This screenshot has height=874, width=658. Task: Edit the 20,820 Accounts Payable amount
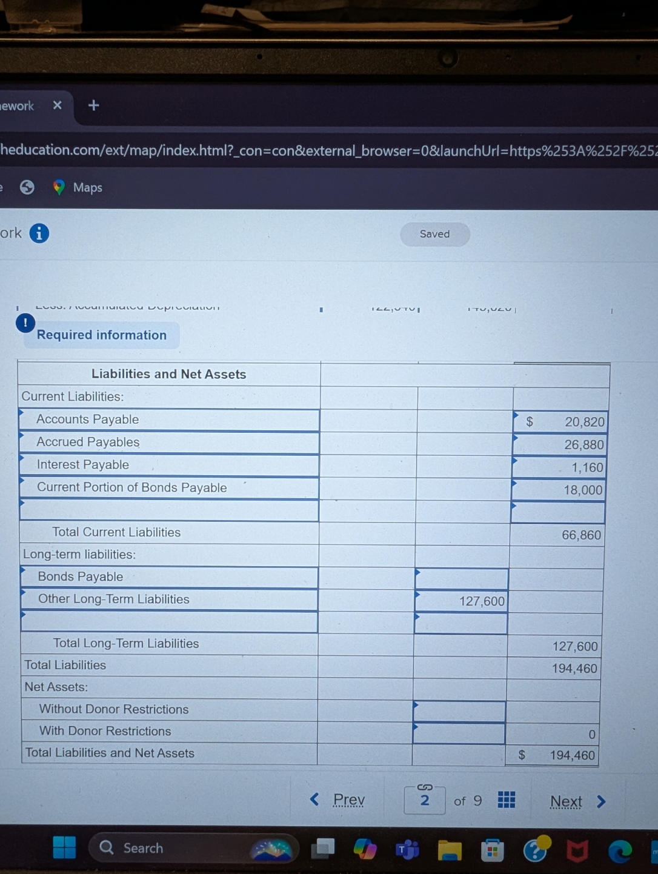[559, 422]
